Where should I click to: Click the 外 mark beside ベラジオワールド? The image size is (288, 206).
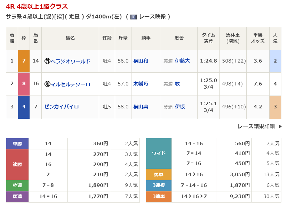(x=47, y=61)
